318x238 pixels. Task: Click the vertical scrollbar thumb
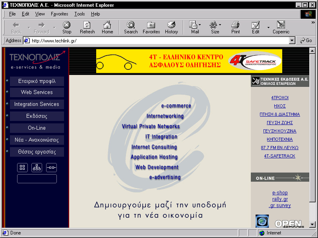pos(312,127)
